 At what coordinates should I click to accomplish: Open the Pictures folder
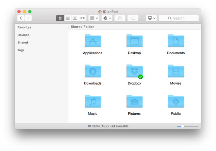click(134, 102)
